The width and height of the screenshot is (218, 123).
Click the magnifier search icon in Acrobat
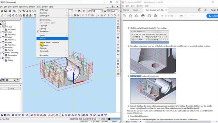156,16
